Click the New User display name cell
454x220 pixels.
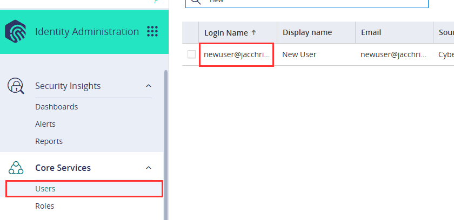point(299,54)
